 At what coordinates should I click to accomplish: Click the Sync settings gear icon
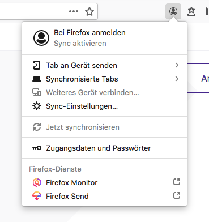tap(37, 106)
